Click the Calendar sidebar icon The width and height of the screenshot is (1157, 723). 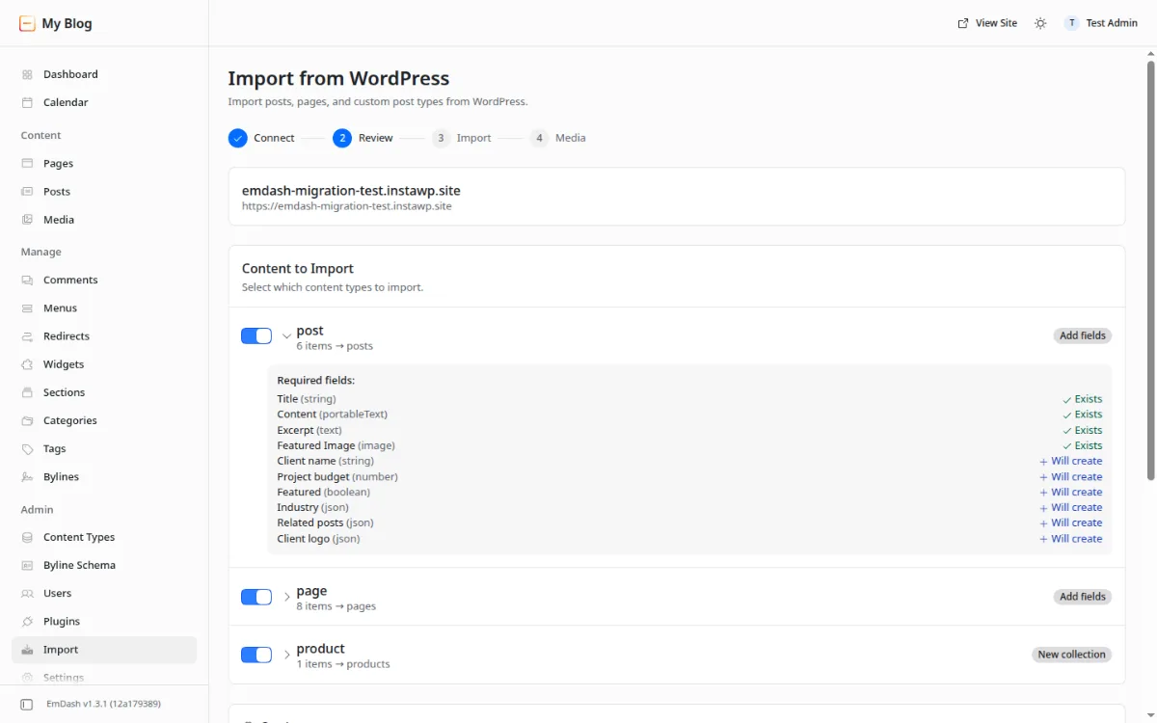pos(27,102)
